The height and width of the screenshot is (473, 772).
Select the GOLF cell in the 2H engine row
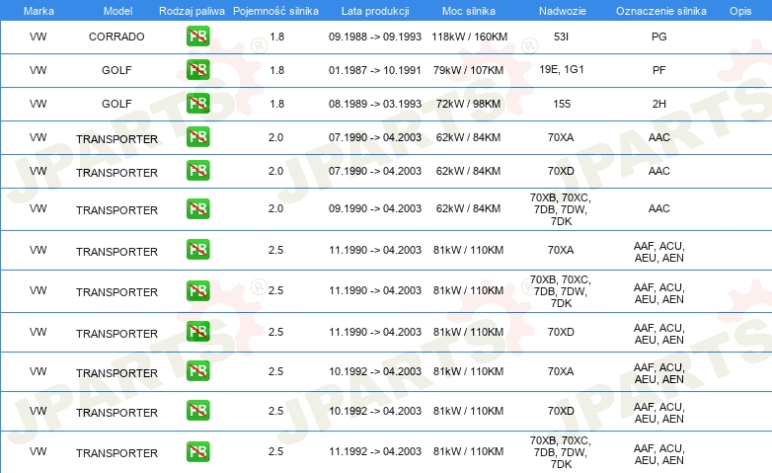116,104
